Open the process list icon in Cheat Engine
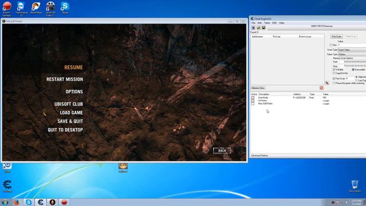 click(x=253, y=28)
